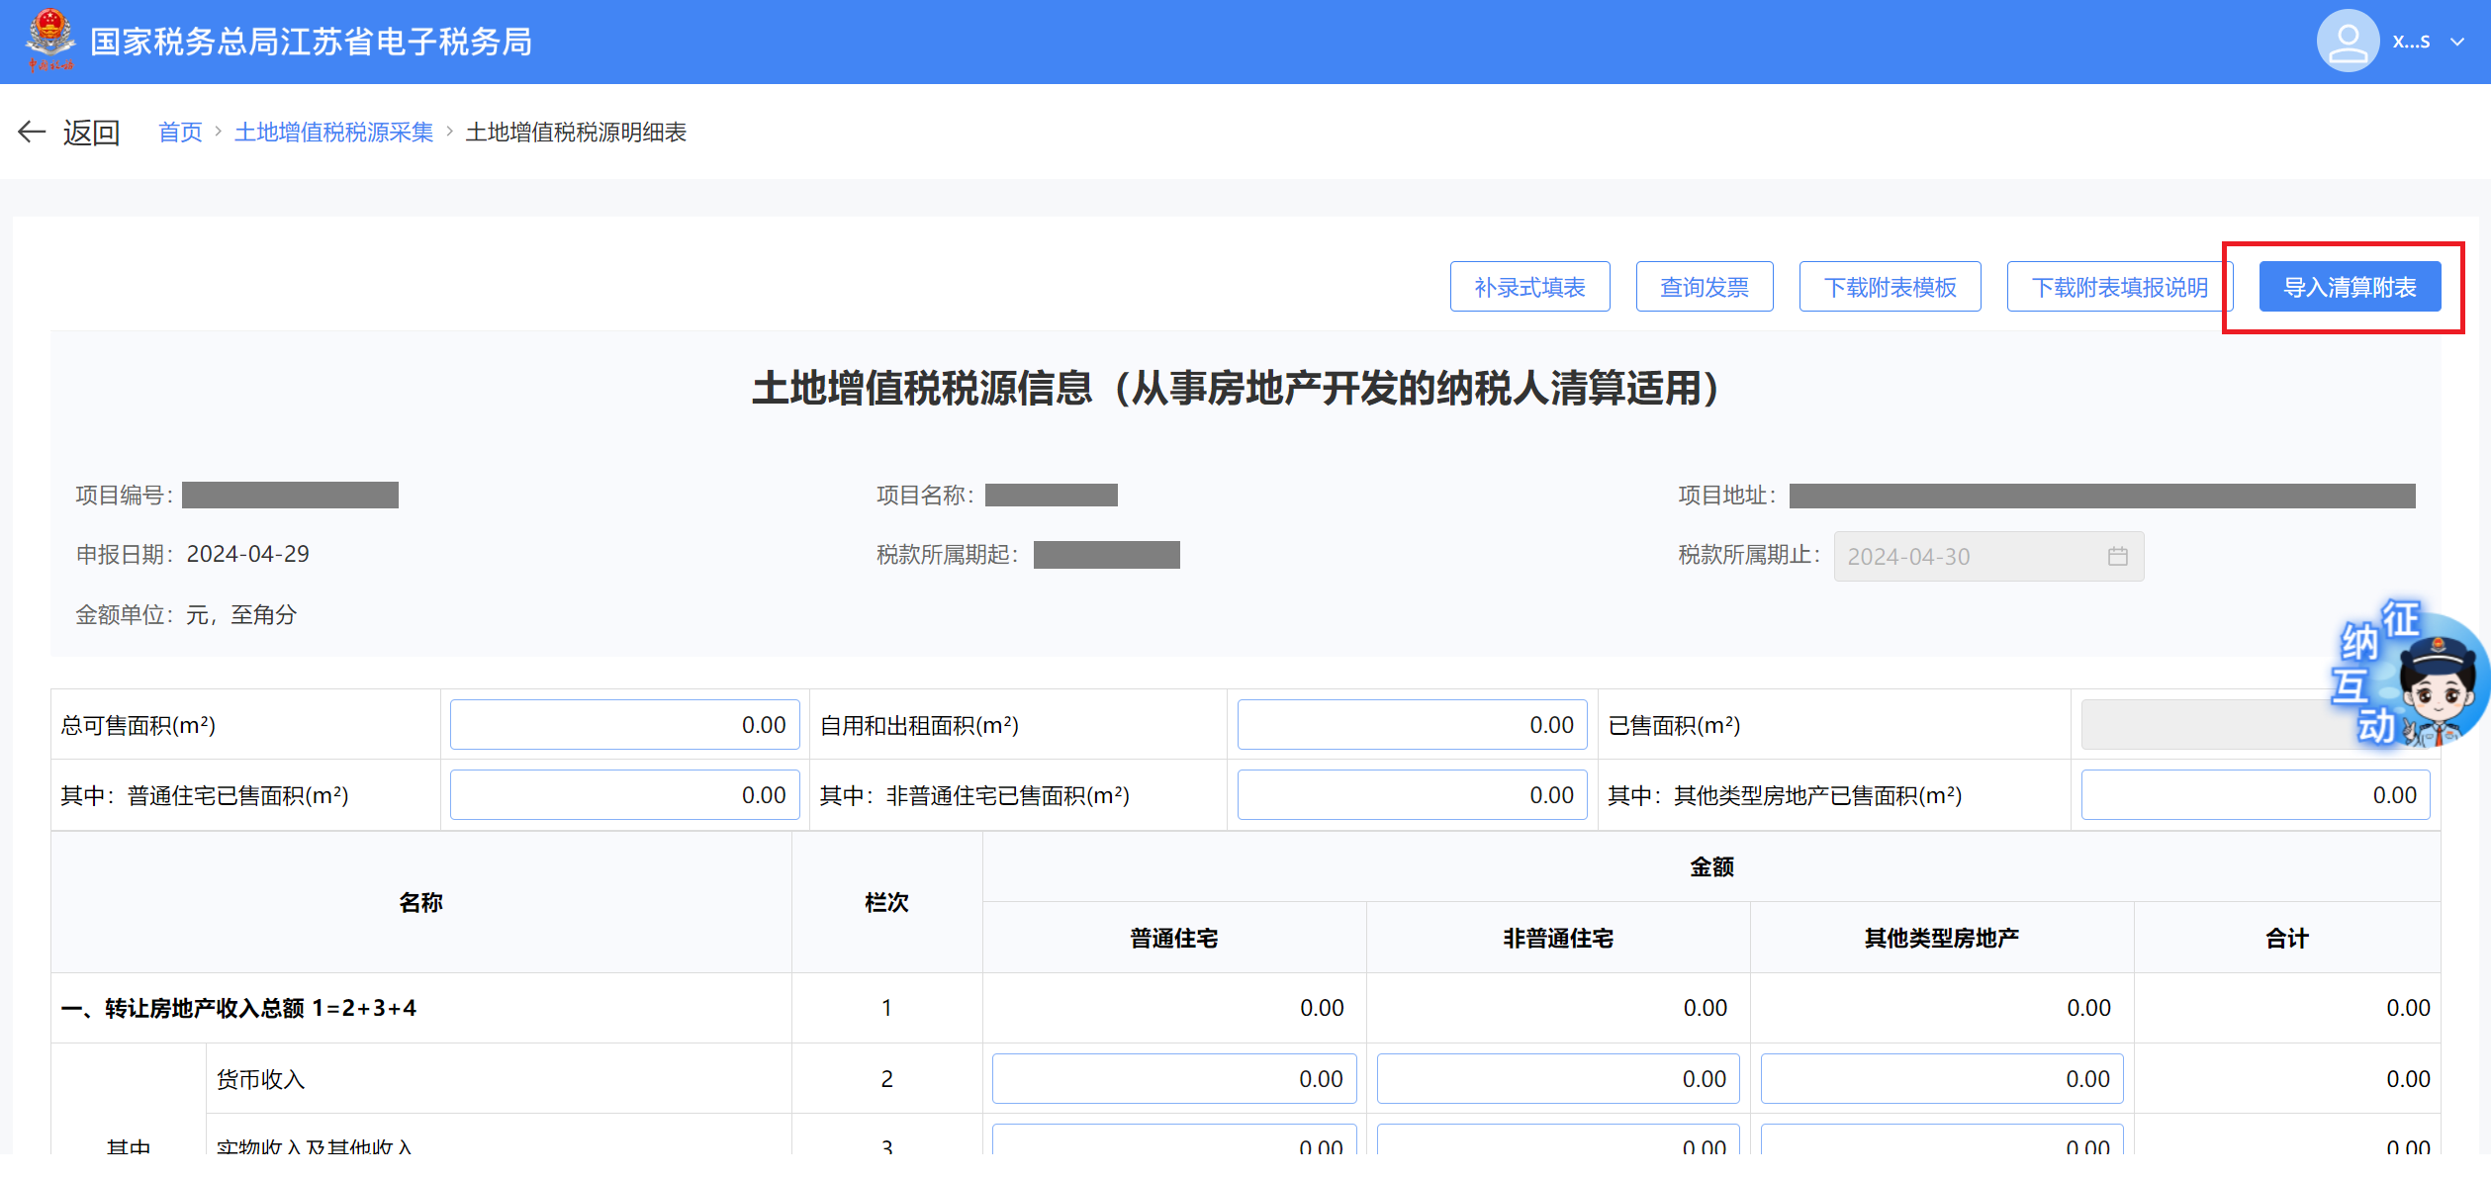This screenshot has height=1179, width=2491.
Task: Click 货币收入 非普通住宅 amount field
Action: click(x=1557, y=1079)
